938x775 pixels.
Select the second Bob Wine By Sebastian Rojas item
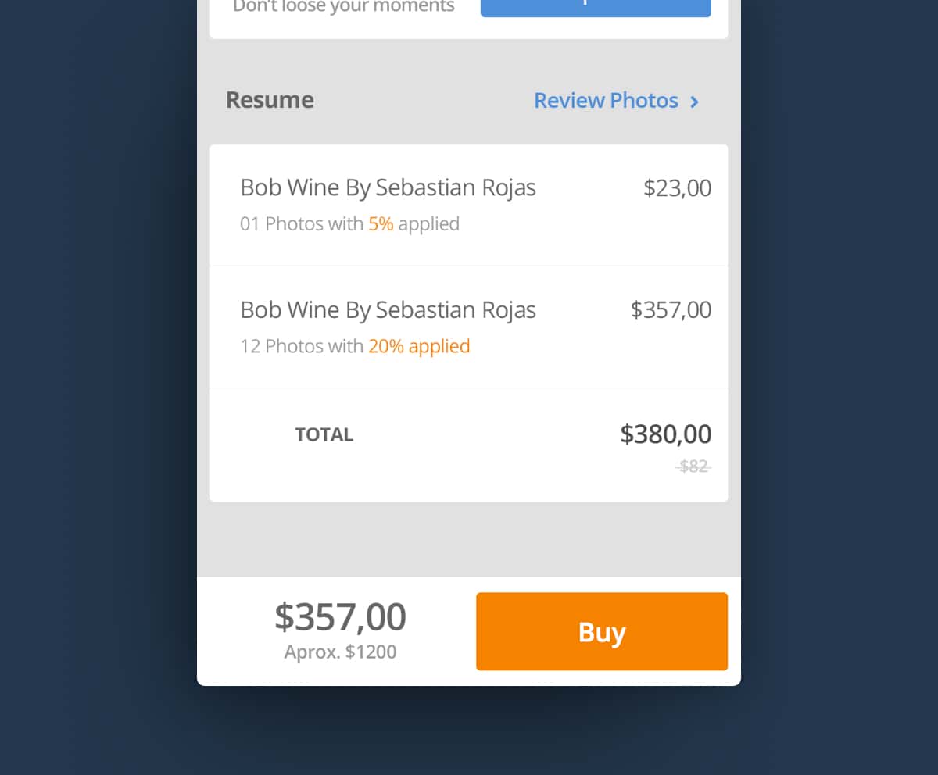388,310
